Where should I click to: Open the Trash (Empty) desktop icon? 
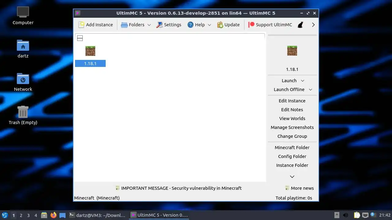click(23, 115)
